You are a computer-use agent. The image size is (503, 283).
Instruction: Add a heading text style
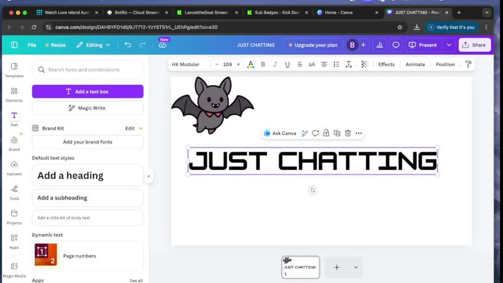[88, 175]
